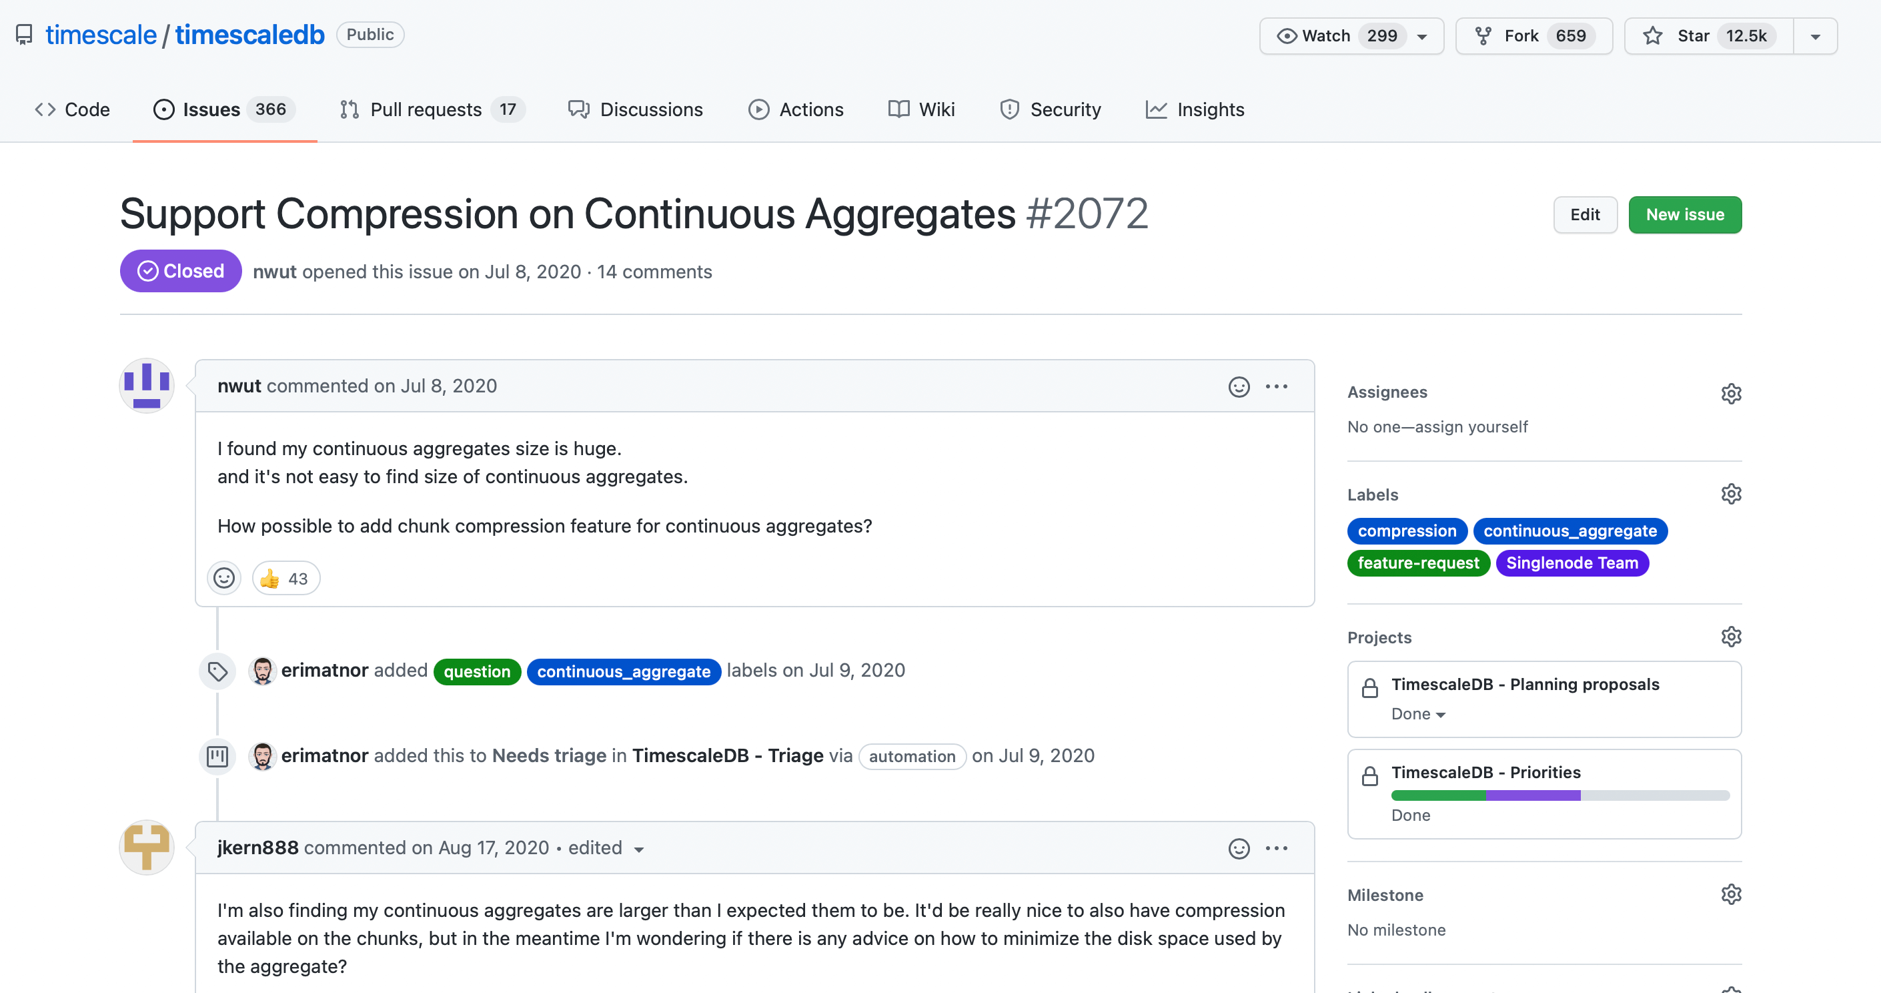Click the thumbs-up reaction on nwut comment
1881x993 pixels.
[283, 577]
